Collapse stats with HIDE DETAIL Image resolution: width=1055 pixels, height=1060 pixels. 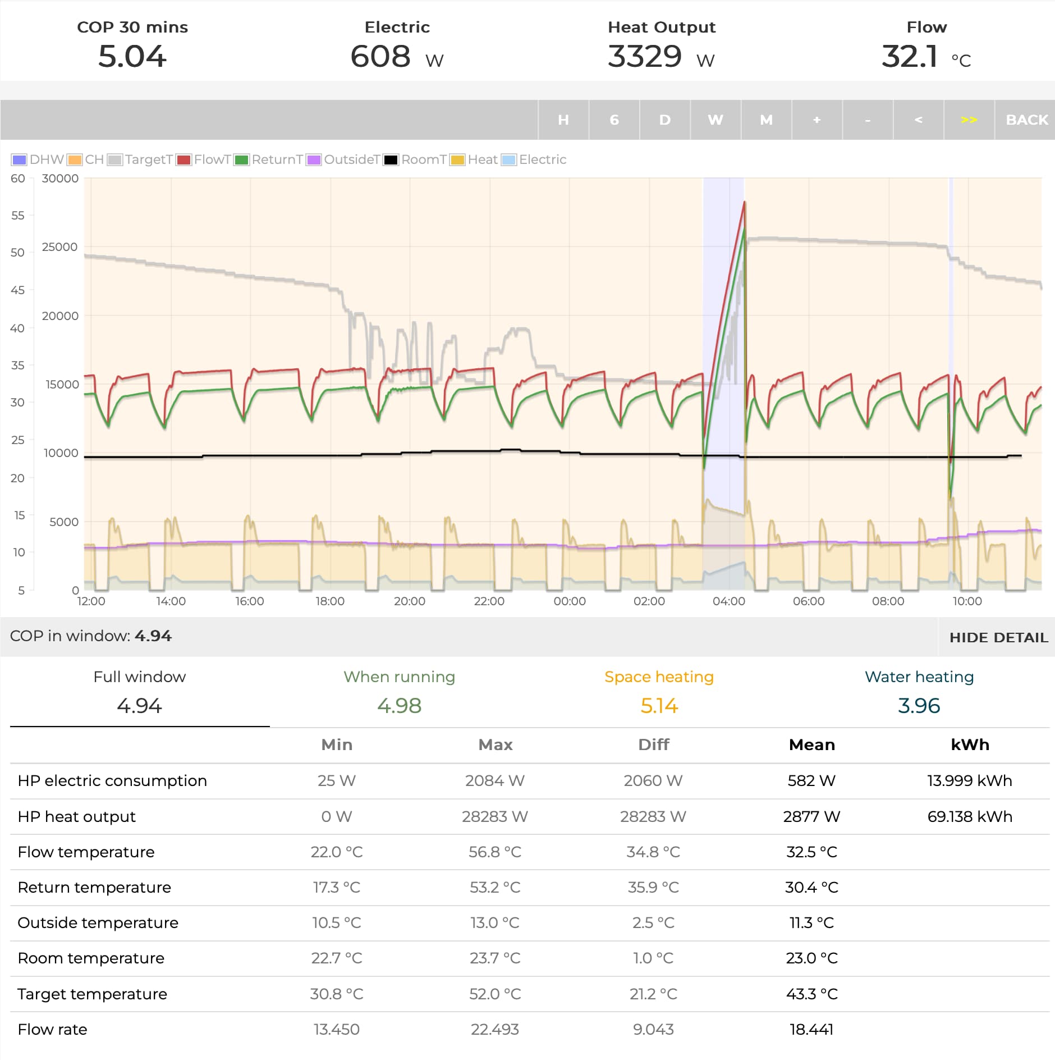pos(998,637)
